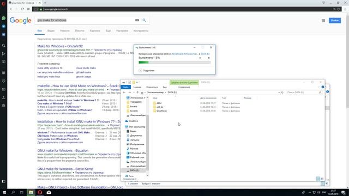The image size is (349, 196).
Task: Pause the file copy operation
Action: (x=200, y=58)
